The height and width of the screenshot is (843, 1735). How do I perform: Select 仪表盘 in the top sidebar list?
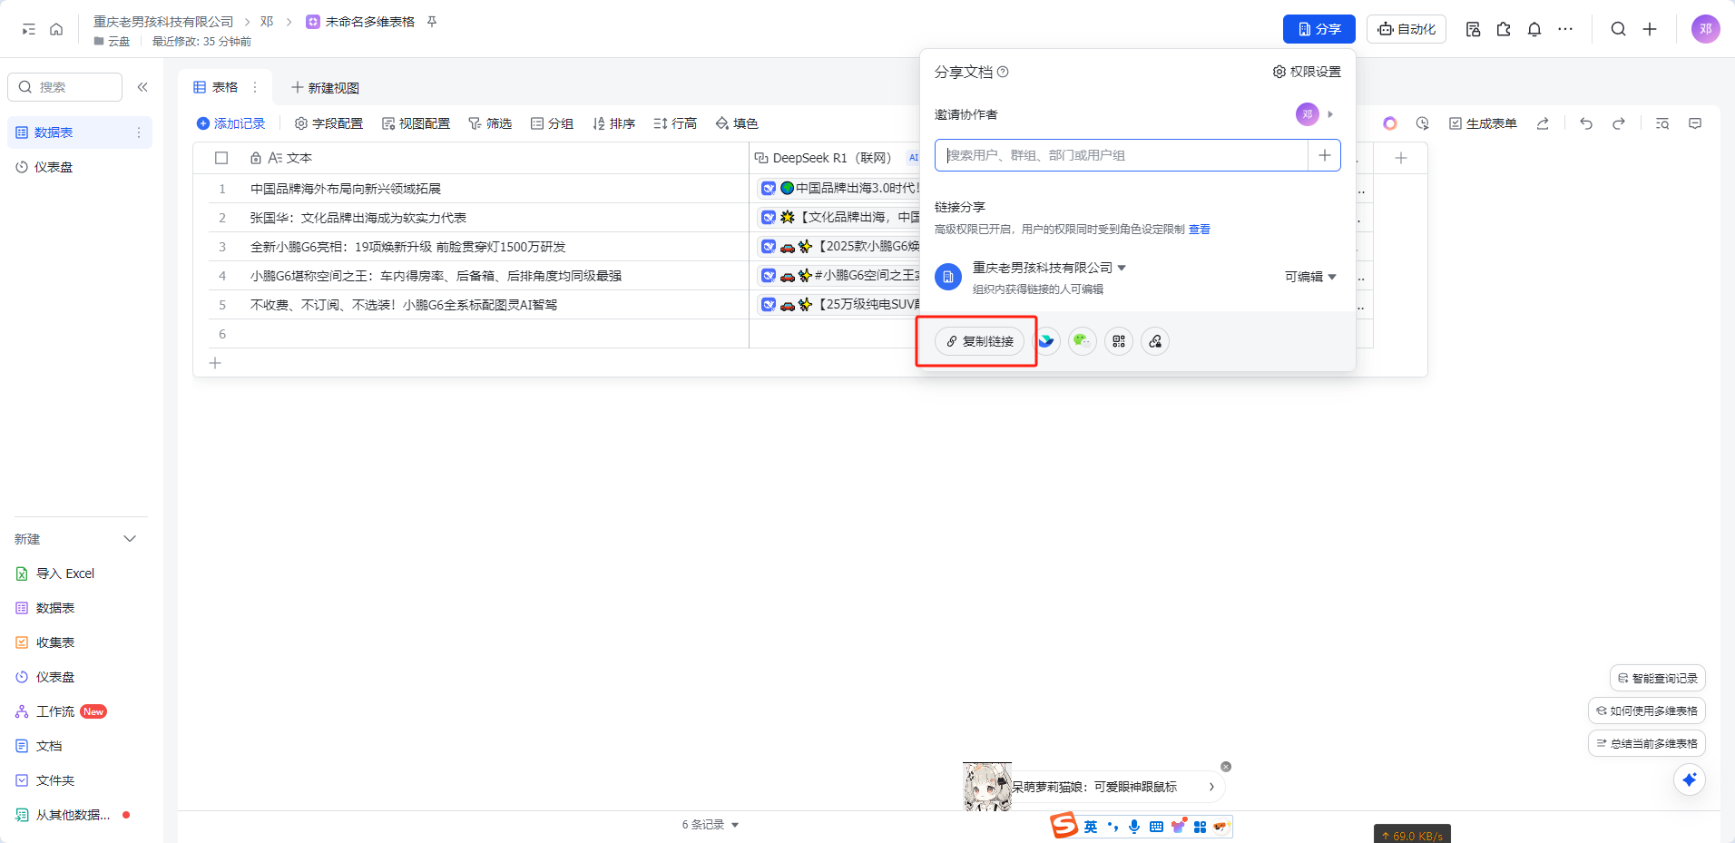tap(53, 167)
